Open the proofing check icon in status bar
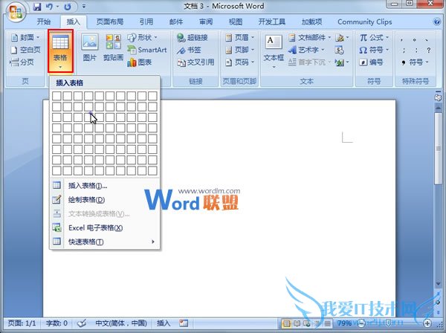 point(81,323)
